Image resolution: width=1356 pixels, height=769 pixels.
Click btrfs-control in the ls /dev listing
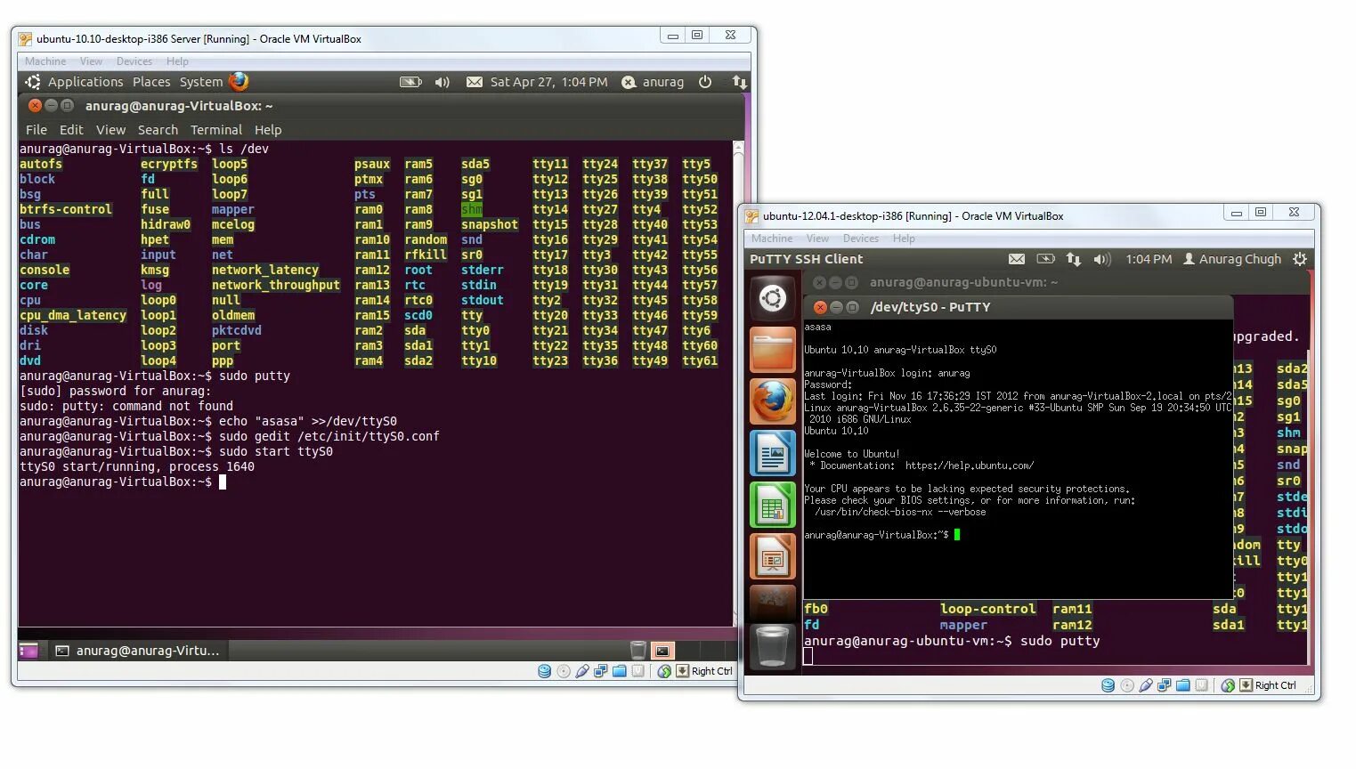point(66,209)
